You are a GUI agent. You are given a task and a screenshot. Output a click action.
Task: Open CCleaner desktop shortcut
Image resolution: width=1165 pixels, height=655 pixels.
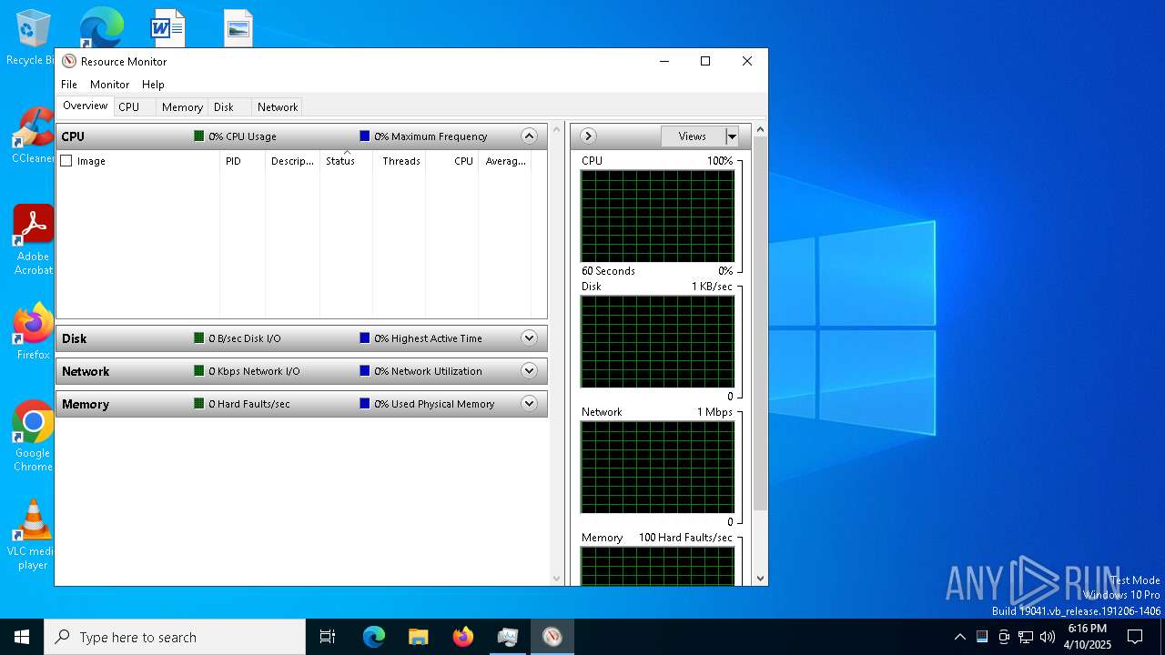[x=33, y=136]
